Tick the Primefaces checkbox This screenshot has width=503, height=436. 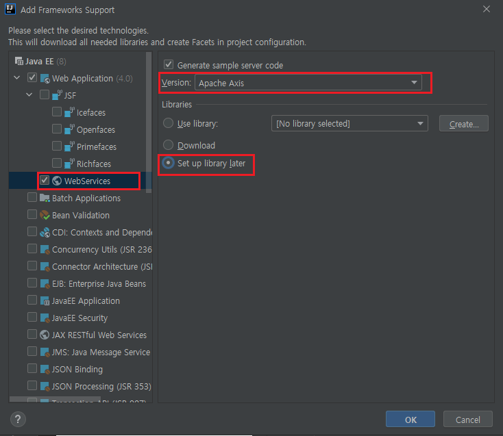click(x=57, y=146)
